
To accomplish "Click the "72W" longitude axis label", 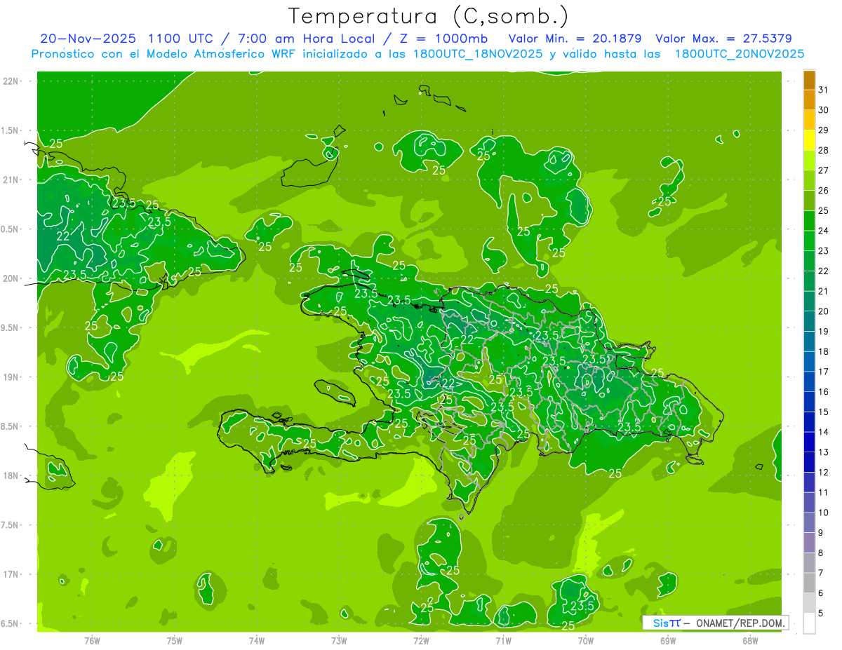I will (x=421, y=640).
